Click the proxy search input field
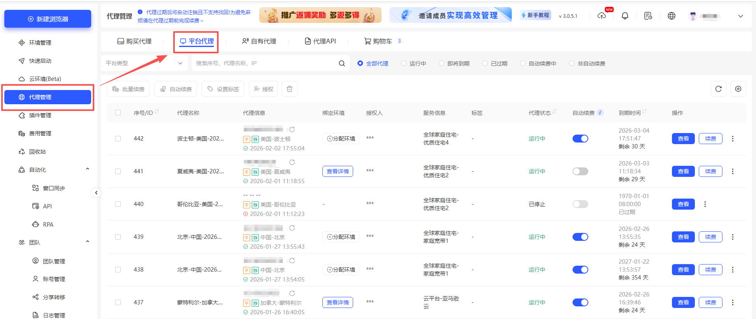Screen dimensions: 756x319 [x=271, y=63]
